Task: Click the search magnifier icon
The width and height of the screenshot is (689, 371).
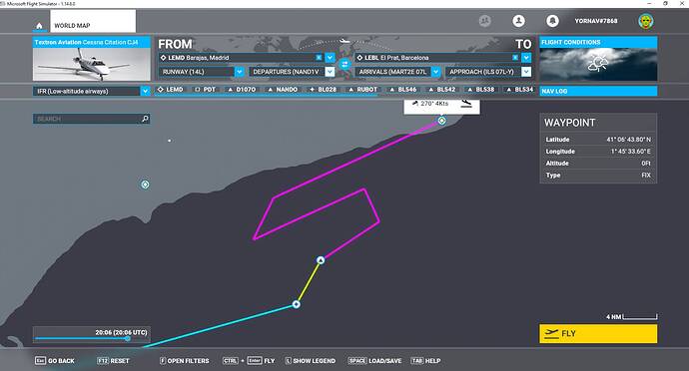Action: coord(145,119)
